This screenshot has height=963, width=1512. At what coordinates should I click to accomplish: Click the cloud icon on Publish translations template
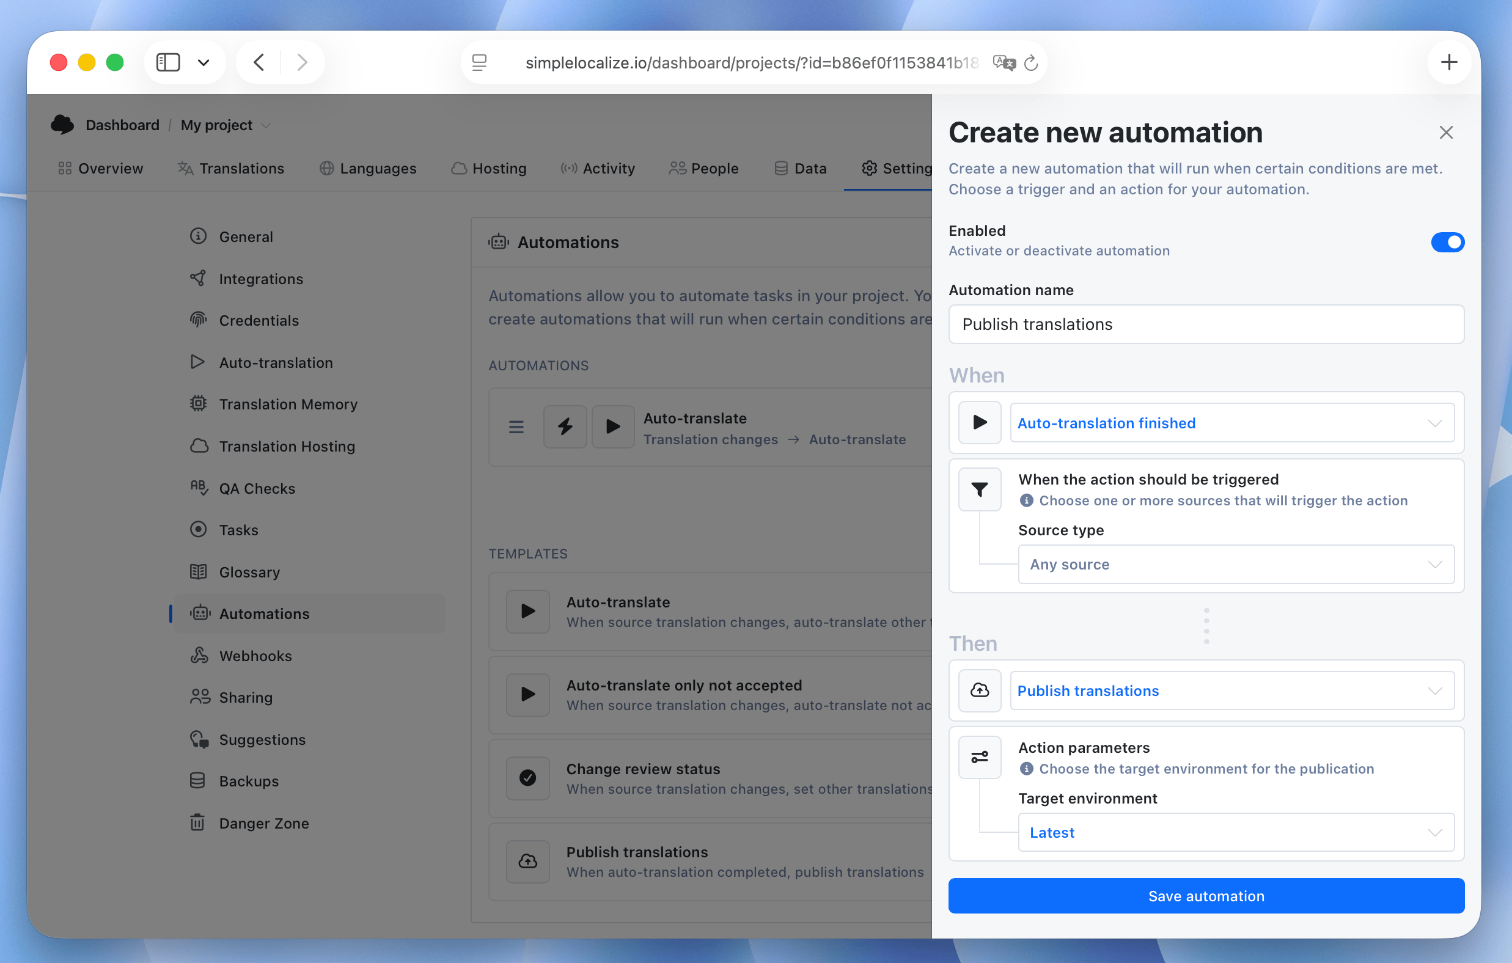pos(528,862)
